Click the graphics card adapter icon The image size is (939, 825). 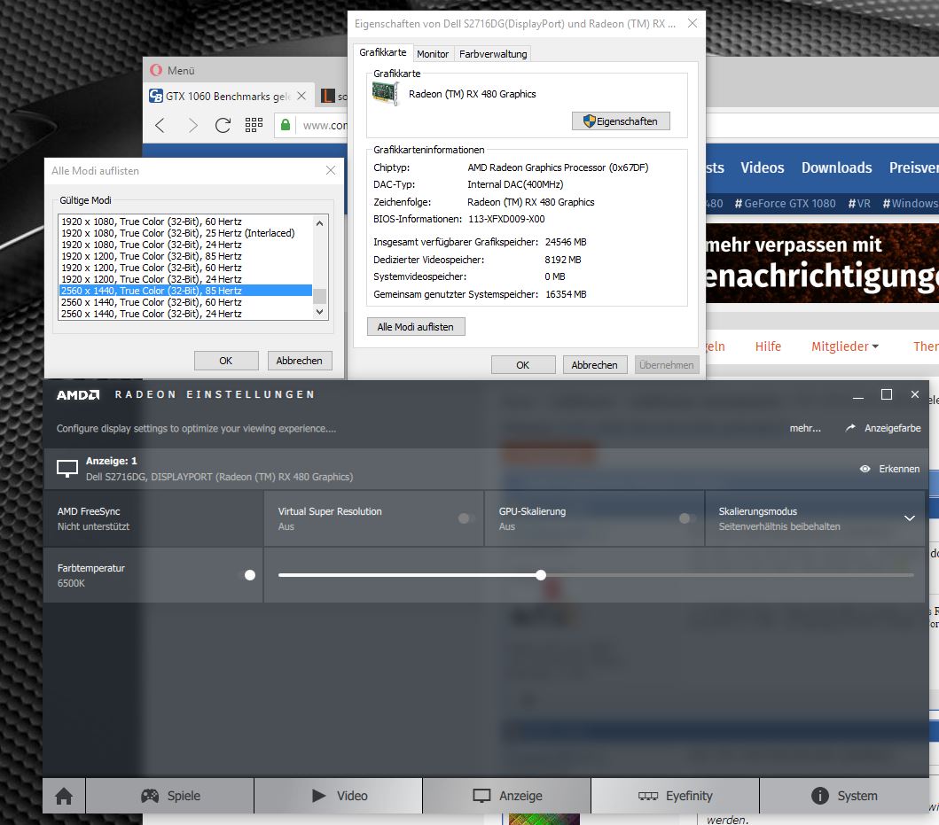pos(386,94)
